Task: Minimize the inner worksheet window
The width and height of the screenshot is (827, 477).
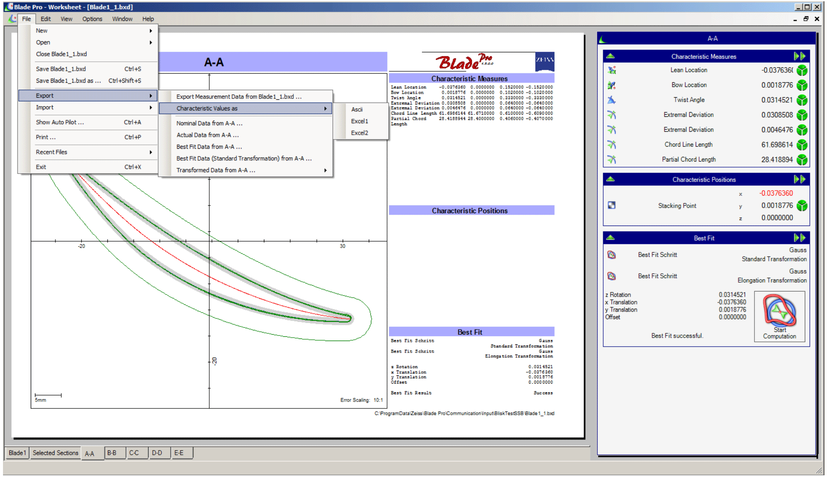Action: [795, 19]
